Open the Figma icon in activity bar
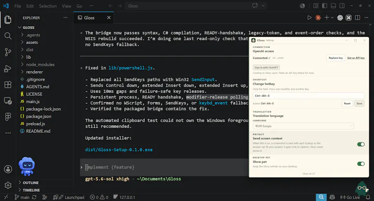 coord(8,116)
